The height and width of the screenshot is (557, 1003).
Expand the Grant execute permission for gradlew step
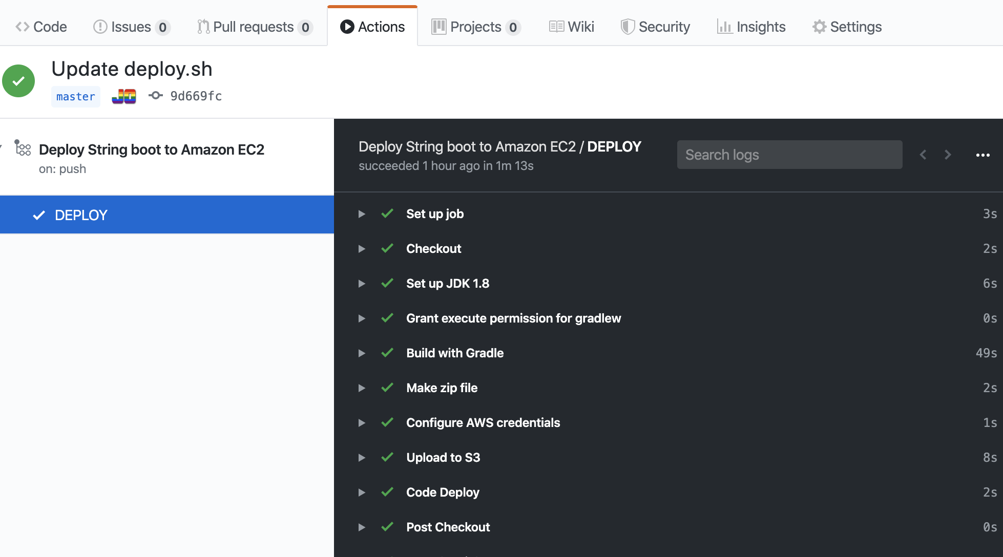(x=362, y=318)
